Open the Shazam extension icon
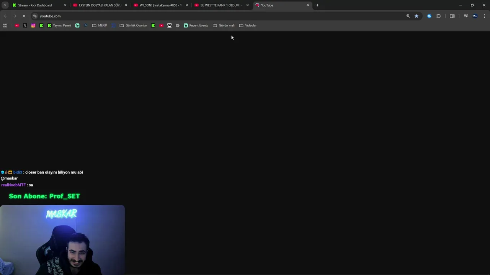The height and width of the screenshot is (275, 490). click(429, 16)
